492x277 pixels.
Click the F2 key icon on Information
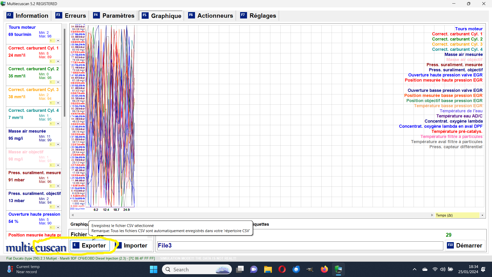9,15
